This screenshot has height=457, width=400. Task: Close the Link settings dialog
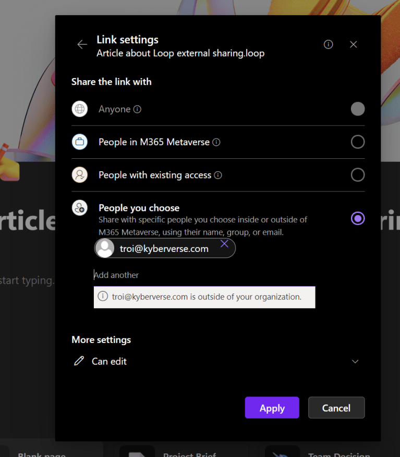[x=353, y=44]
